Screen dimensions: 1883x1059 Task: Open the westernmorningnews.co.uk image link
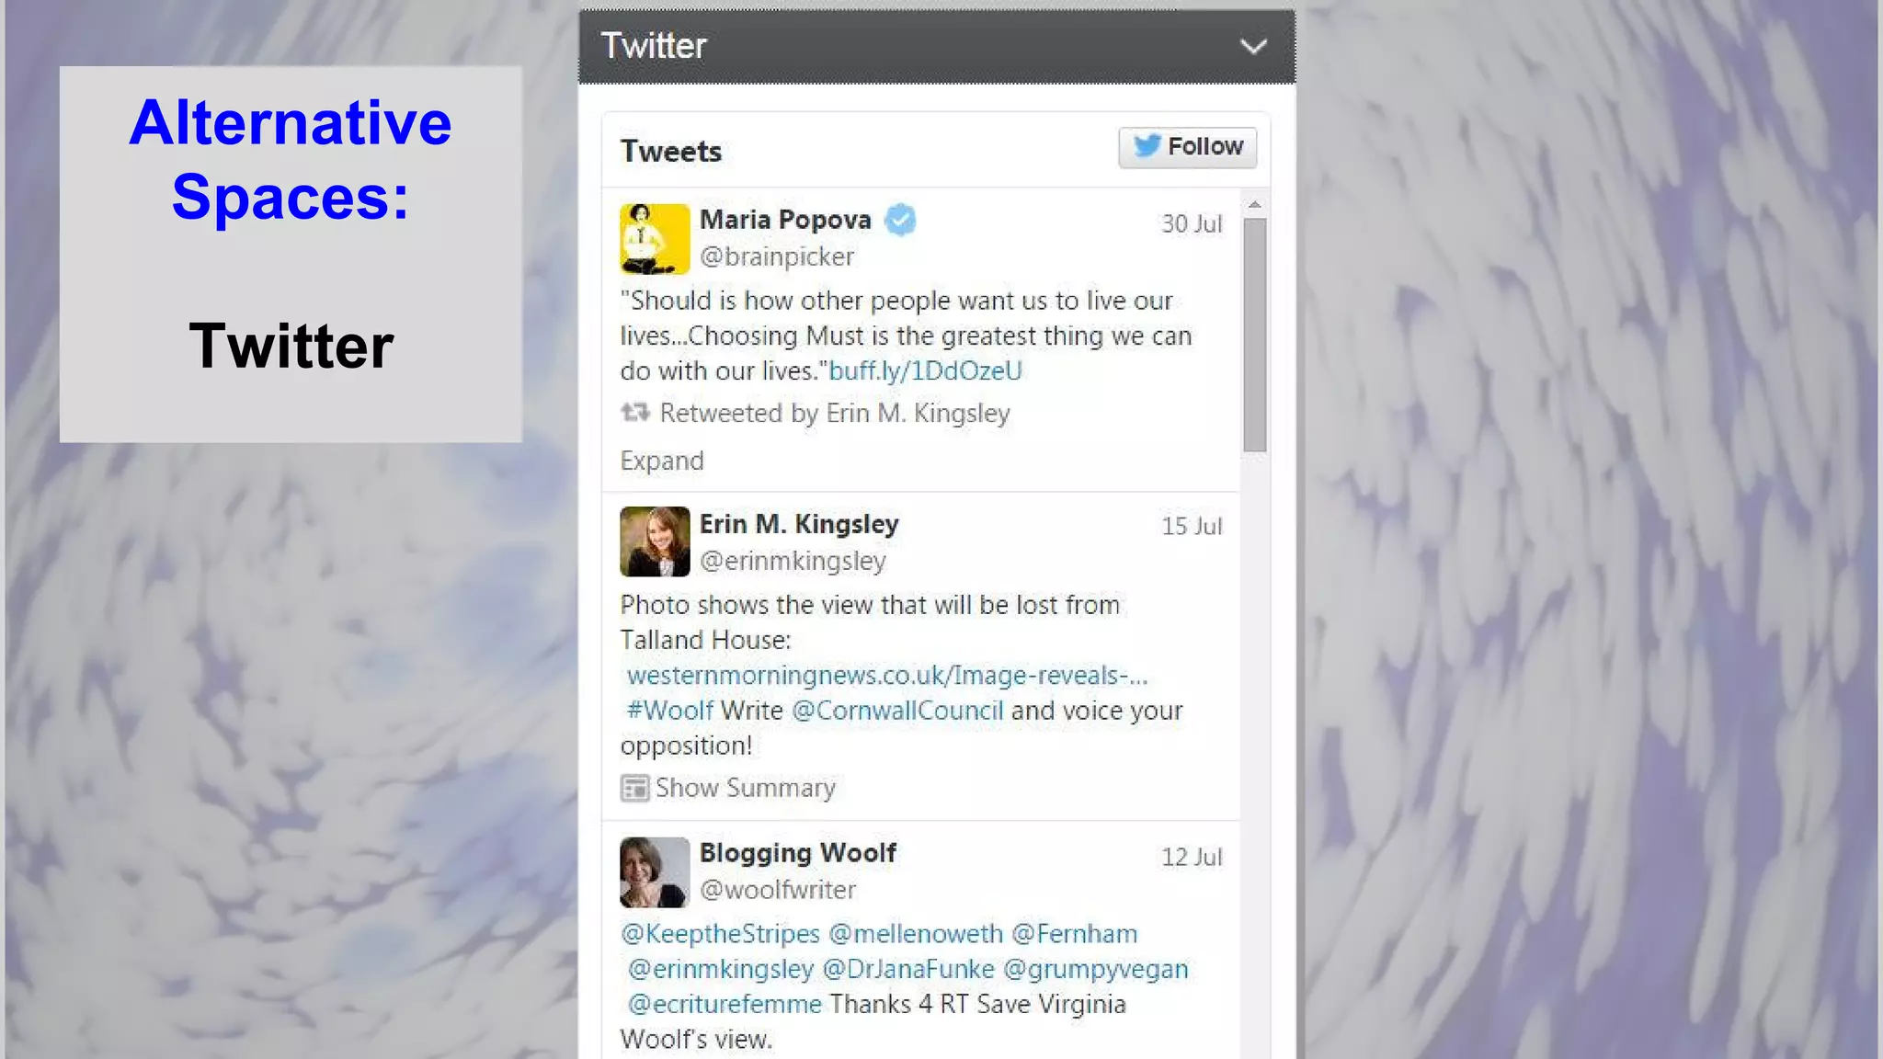tap(887, 675)
